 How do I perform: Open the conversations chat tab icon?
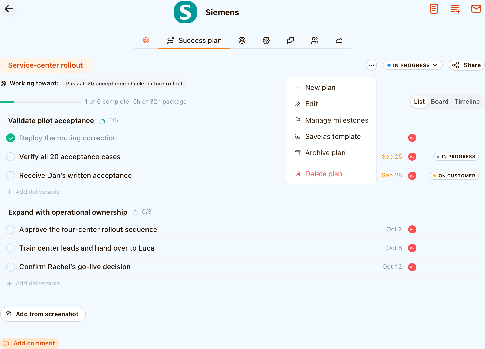click(x=290, y=40)
